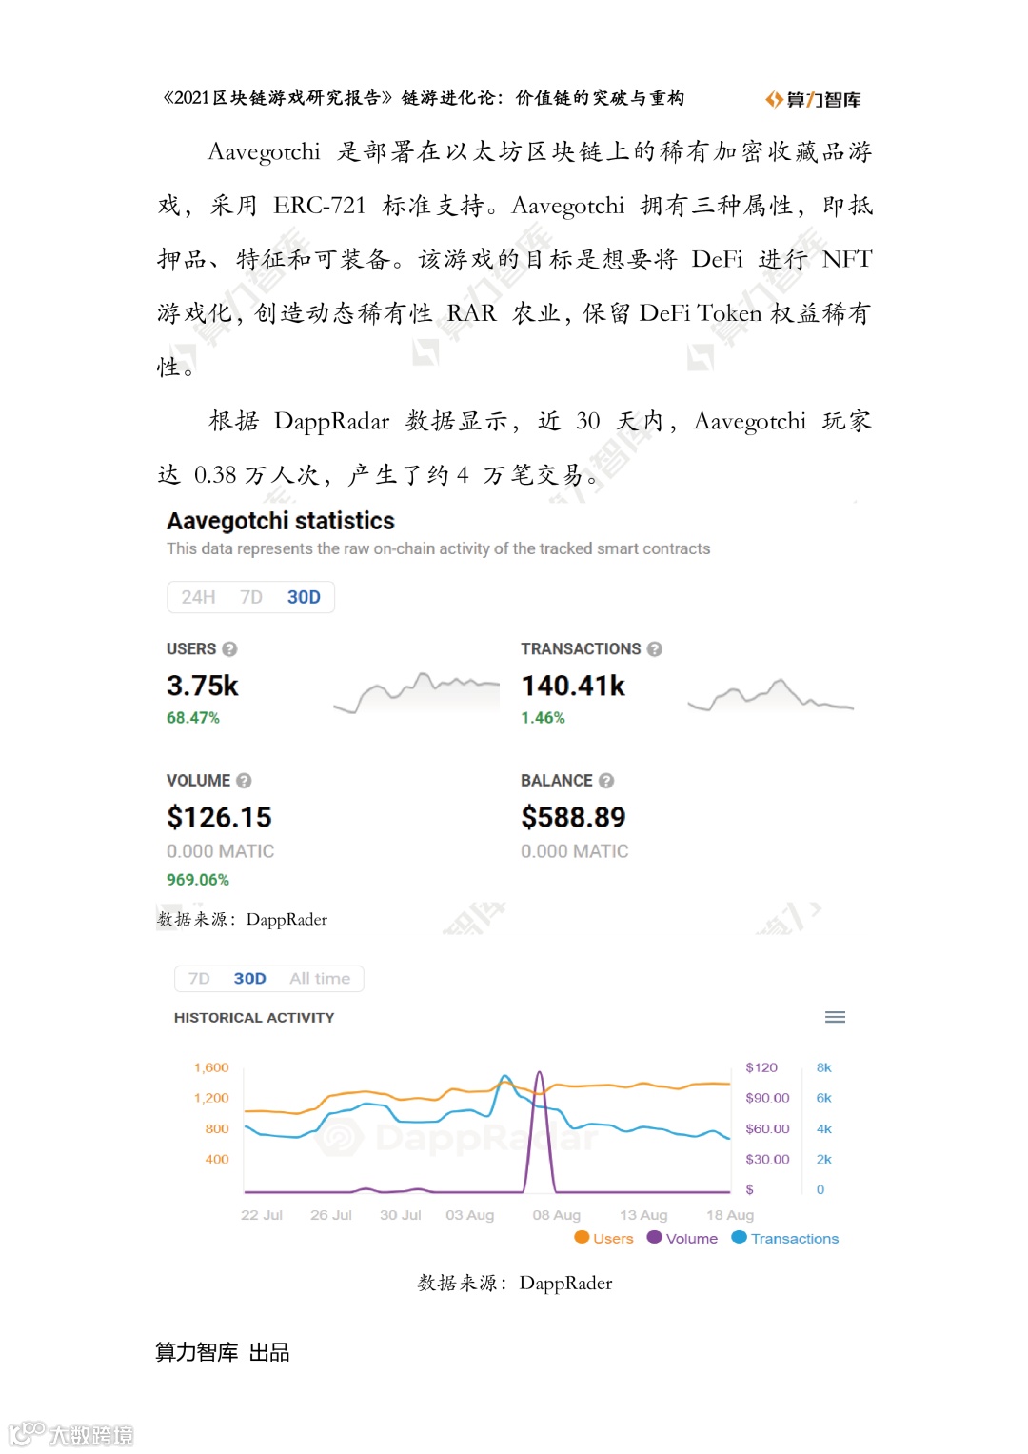Viewport: 1028px width, 1454px height.
Task: Click the 0.000 MATIC under balance
Action: pos(575,851)
